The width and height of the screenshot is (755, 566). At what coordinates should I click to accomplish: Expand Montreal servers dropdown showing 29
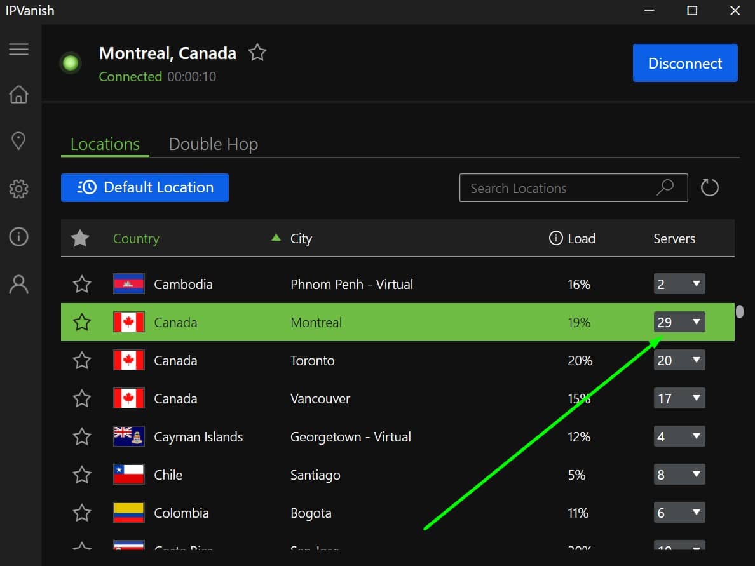(x=679, y=322)
